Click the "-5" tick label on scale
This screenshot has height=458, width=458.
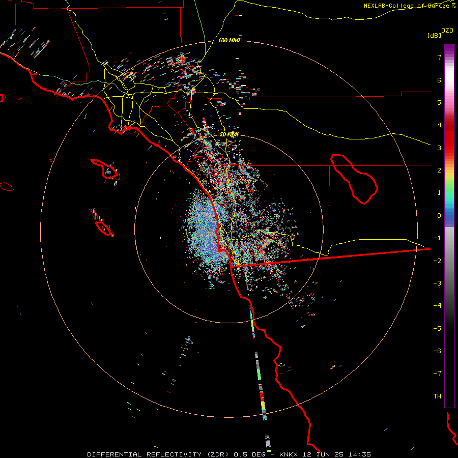click(437, 329)
